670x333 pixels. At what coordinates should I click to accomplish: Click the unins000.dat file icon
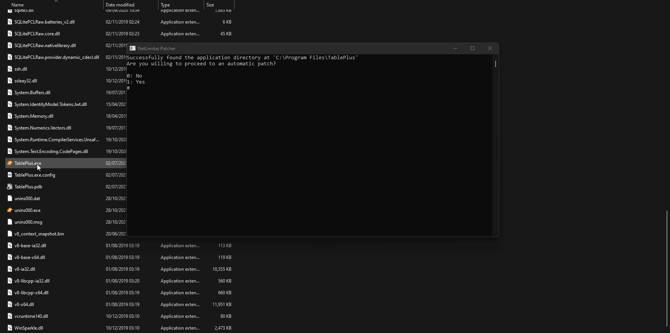point(10,199)
